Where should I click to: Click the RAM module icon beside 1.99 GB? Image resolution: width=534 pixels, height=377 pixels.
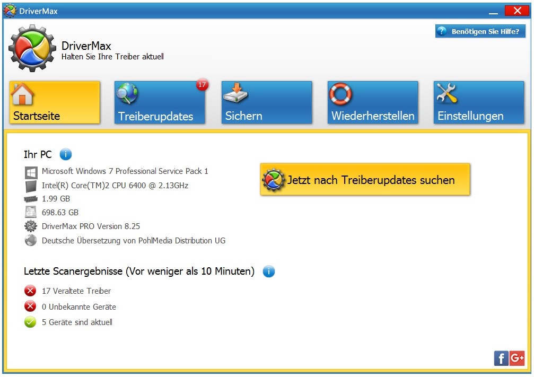click(x=31, y=199)
